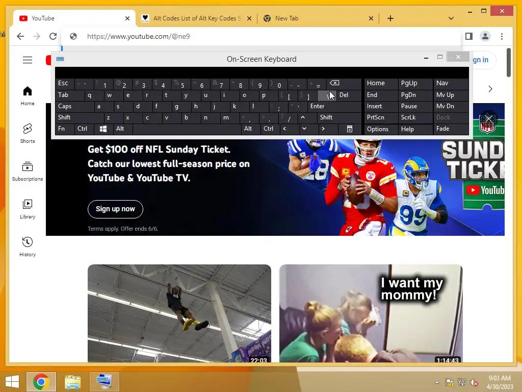Toggle ScrLk key on On-Screen Keyboard
Viewport: 522px width, 392px height.
(415, 117)
